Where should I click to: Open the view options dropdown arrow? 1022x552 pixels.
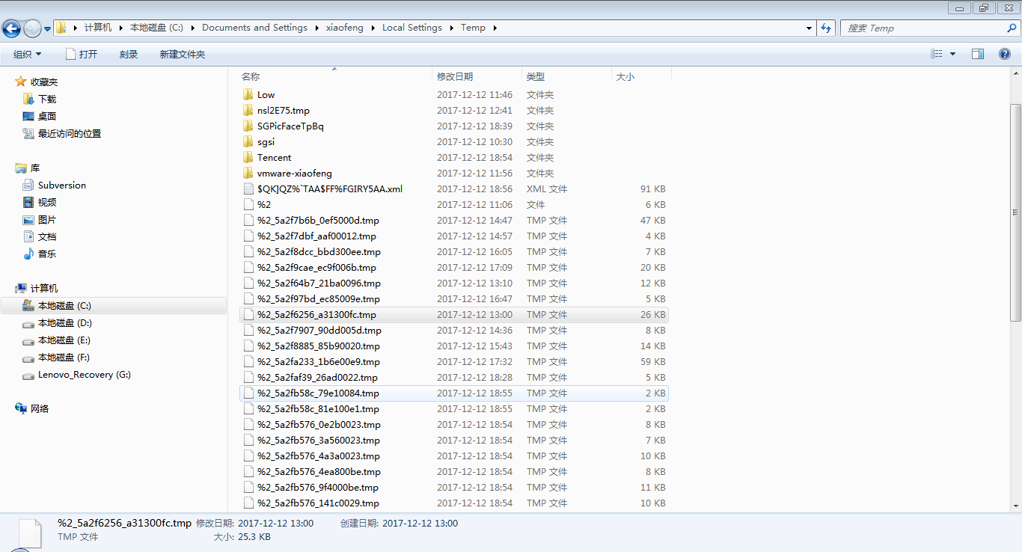(x=952, y=54)
